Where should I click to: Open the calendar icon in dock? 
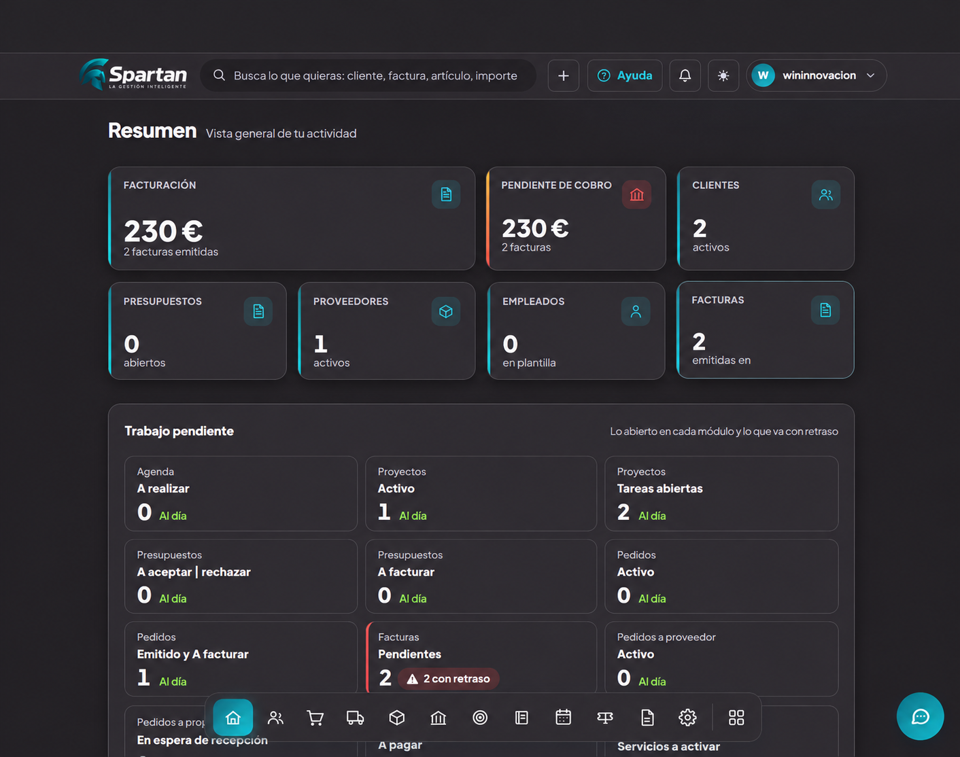564,718
